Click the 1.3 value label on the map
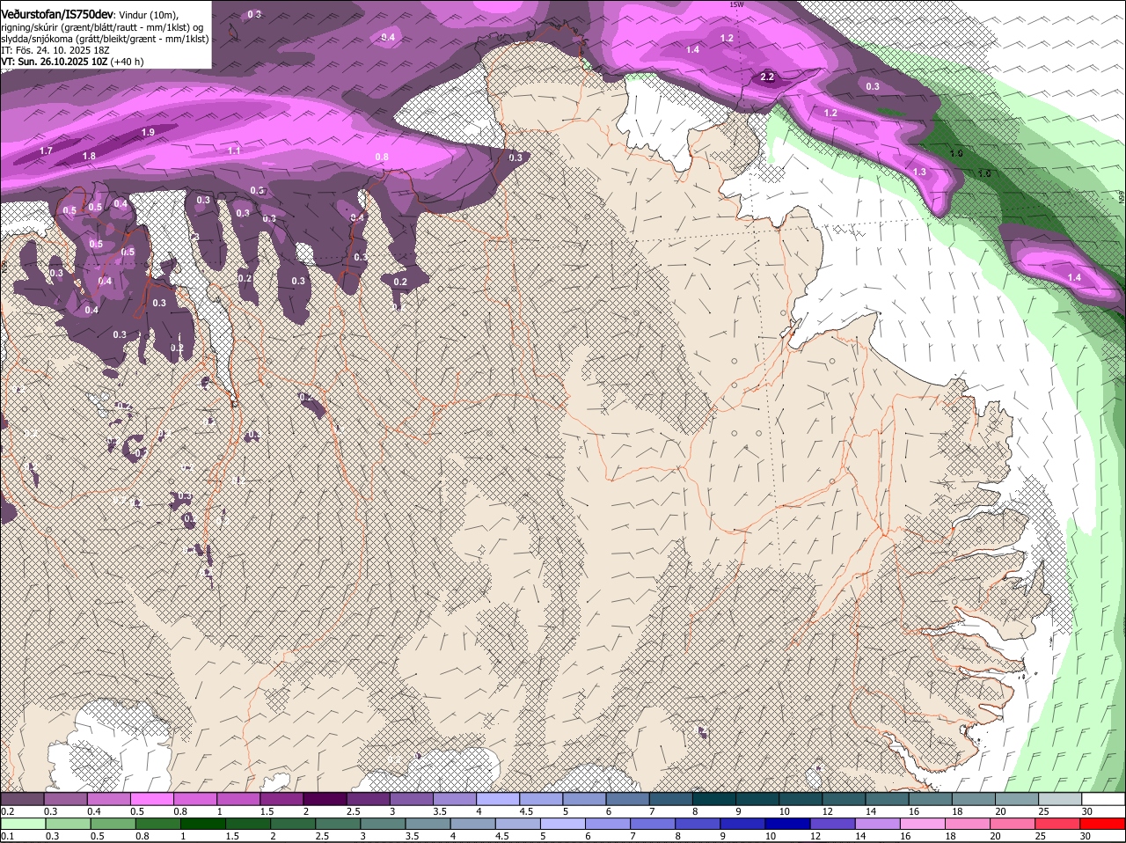Image resolution: width=1126 pixels, height=843 pixels. [x=919, y=172]
